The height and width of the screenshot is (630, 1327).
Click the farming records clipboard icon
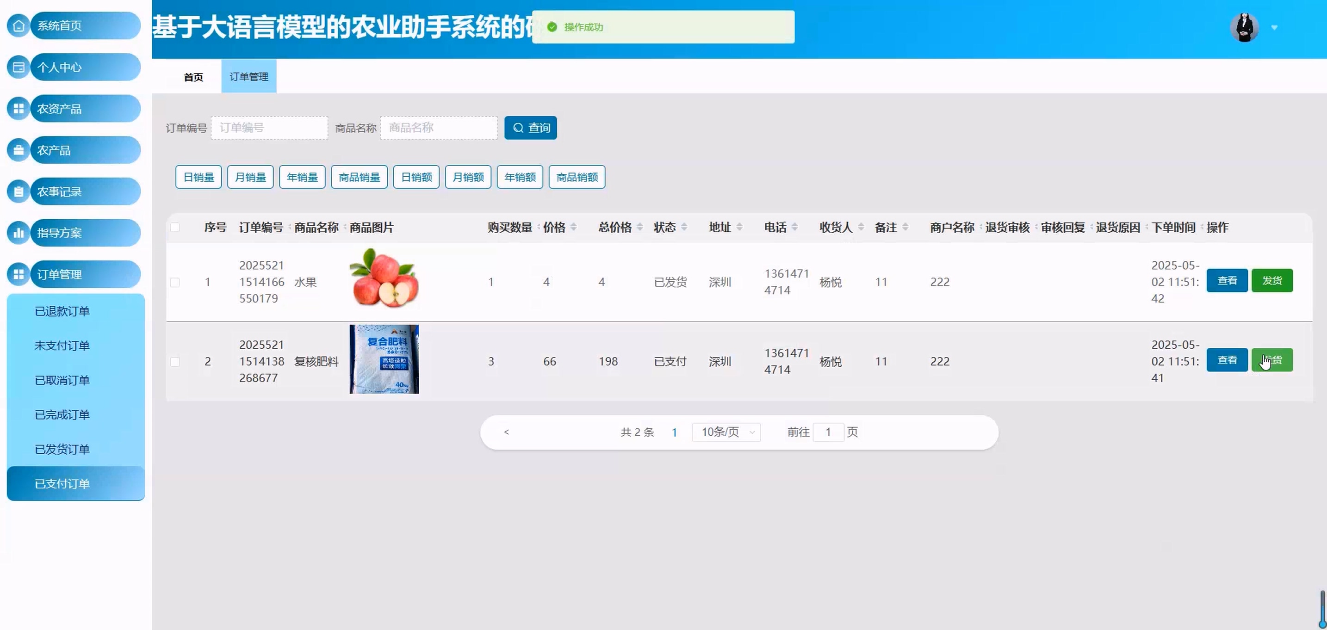[x=19, y=191]
